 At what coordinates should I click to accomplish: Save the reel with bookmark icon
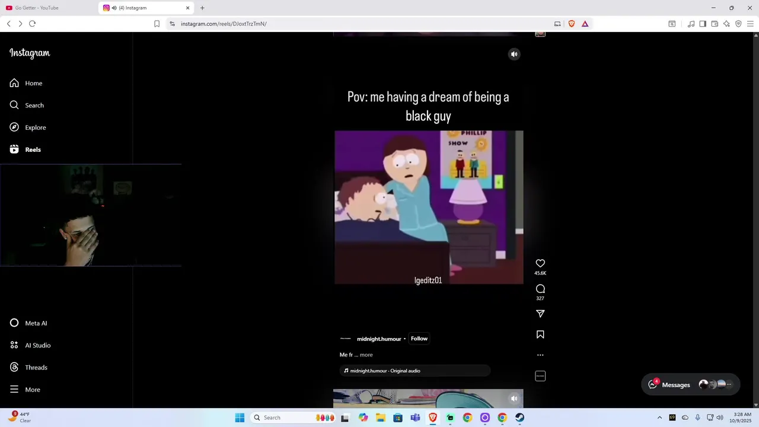(540, 334)
